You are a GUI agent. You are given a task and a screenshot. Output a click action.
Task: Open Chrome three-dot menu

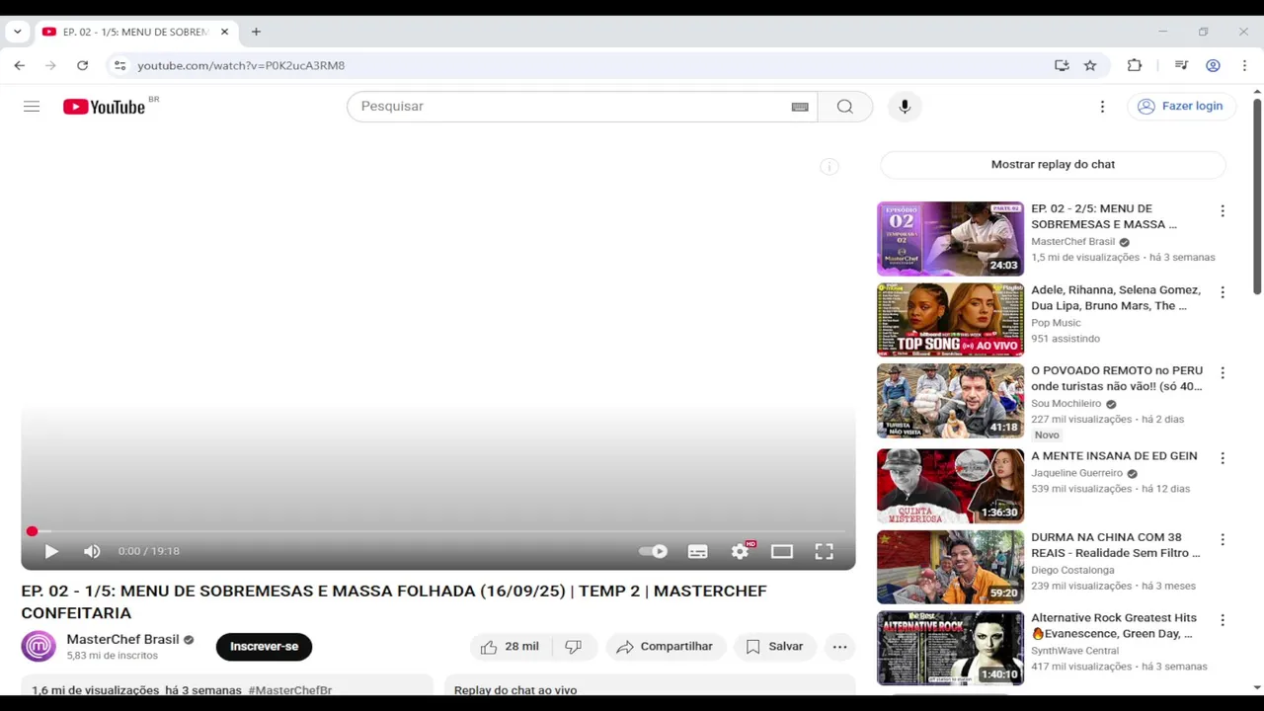point(1244,65)
